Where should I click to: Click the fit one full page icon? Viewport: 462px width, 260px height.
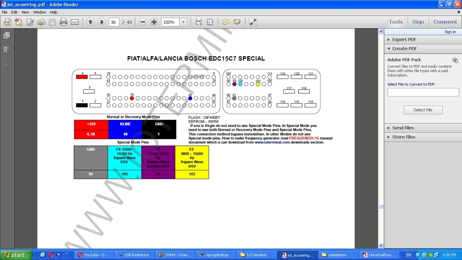pos(210,22)
